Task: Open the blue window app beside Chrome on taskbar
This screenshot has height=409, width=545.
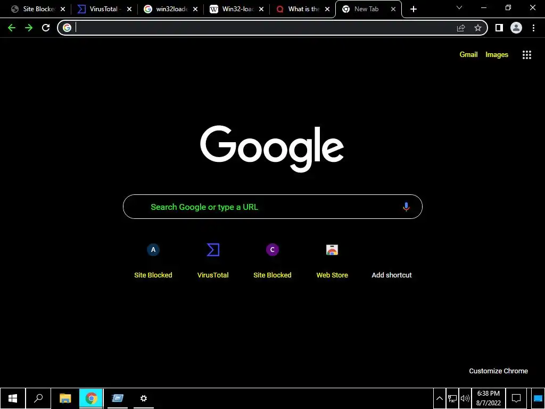Action: (x=118, y=398)
